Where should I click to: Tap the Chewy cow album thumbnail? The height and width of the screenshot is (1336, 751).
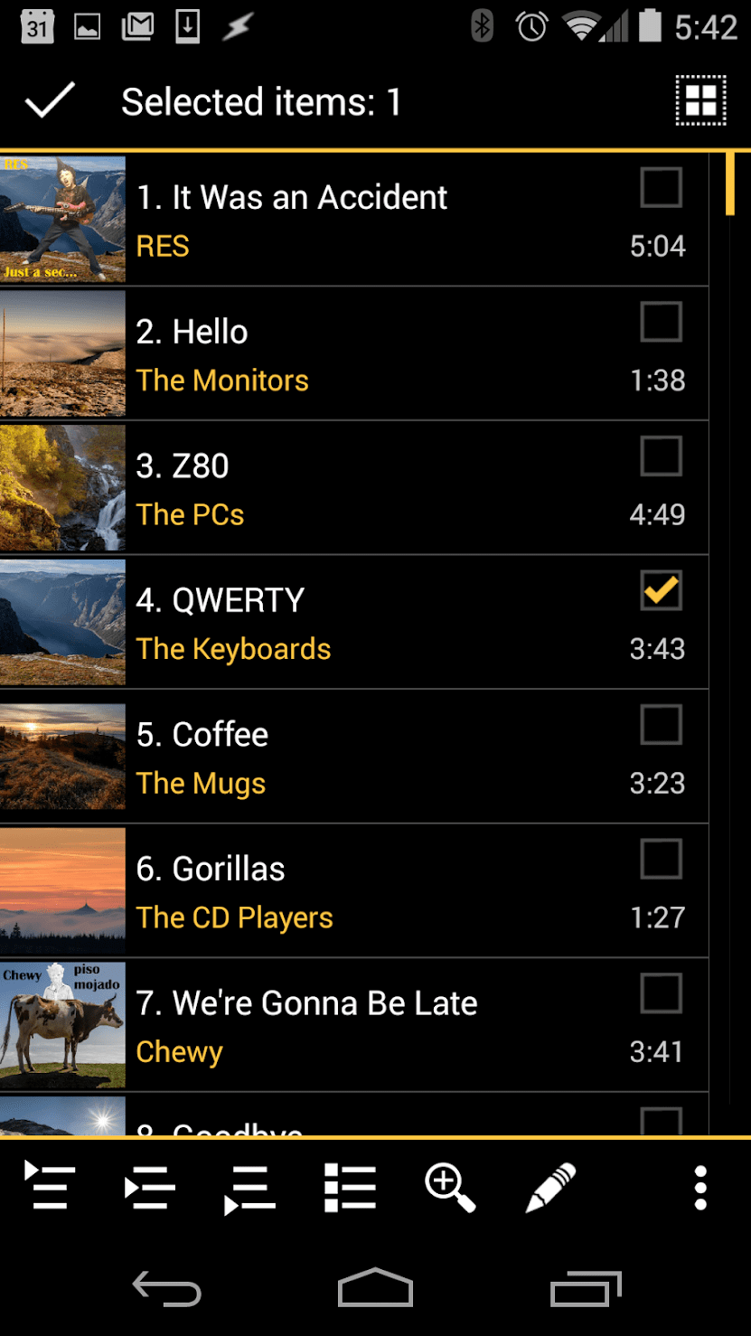coord(62,1025)
